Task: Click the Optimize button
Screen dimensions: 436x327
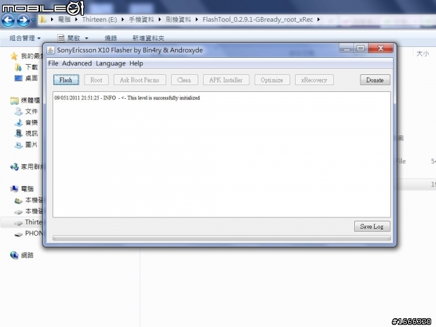Action: click(x=272, y=80)
